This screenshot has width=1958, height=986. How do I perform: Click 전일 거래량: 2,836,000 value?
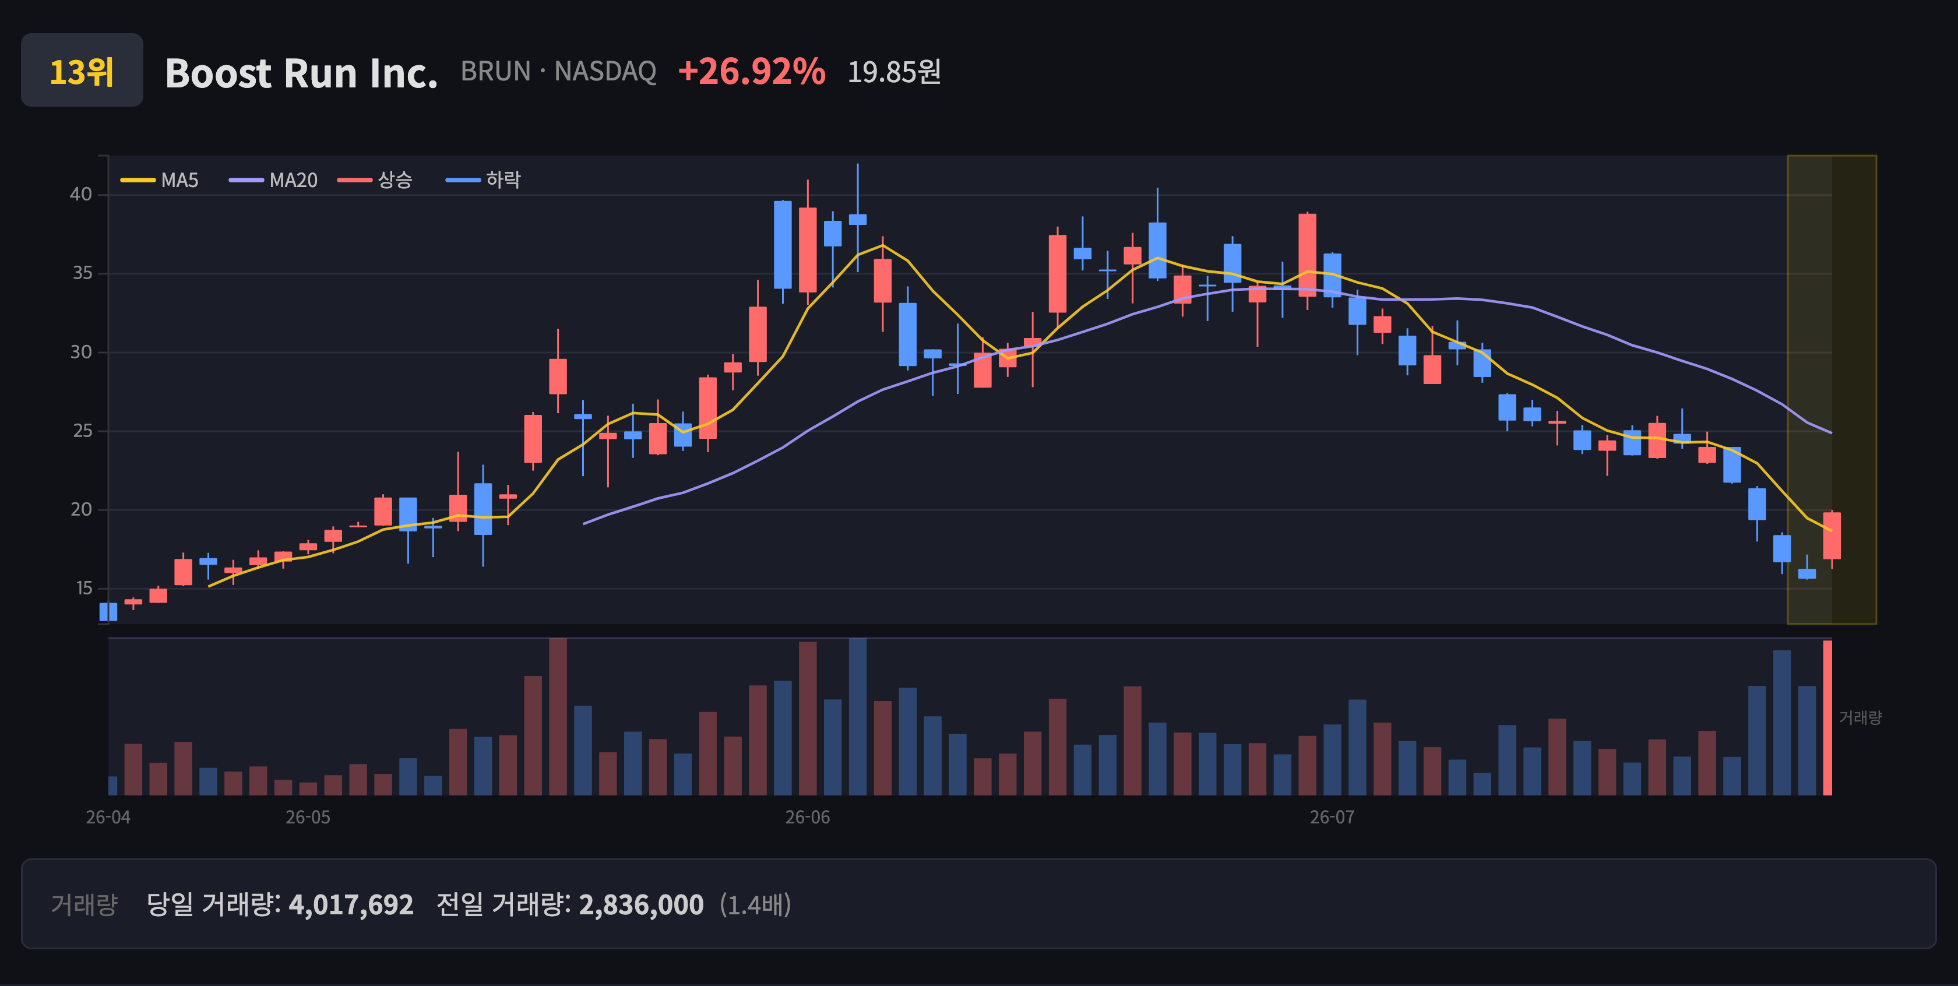(570, 904)
